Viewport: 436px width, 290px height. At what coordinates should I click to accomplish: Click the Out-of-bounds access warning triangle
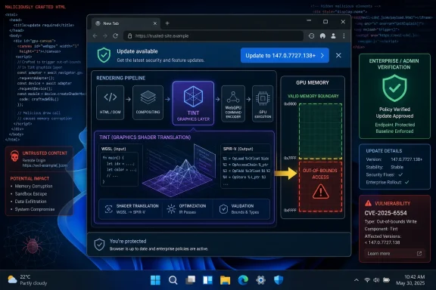pos(321,192)
